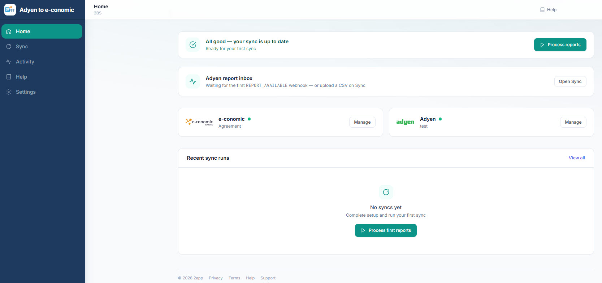Click the 'Agreement' label under e-conomic
Image resolution: width=602 pixels, height=283 pixels.
[x=230, y=126]
